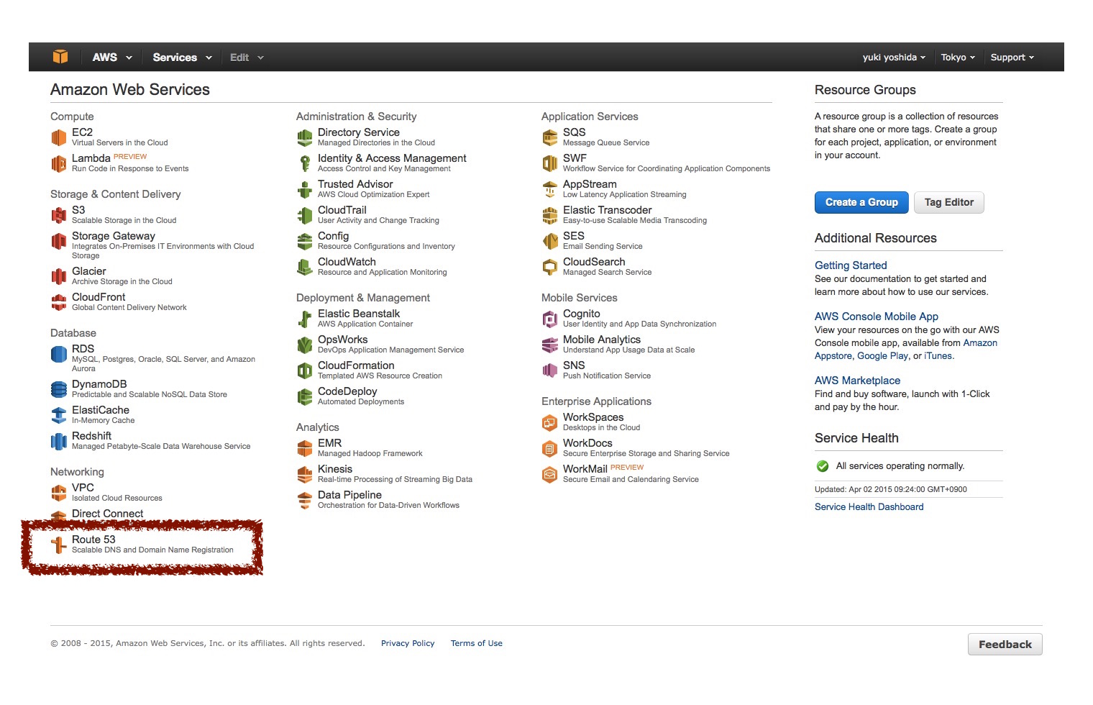Open the Privacy Policy link
This screenshot has height=705, width=1093.
(408, 643)
